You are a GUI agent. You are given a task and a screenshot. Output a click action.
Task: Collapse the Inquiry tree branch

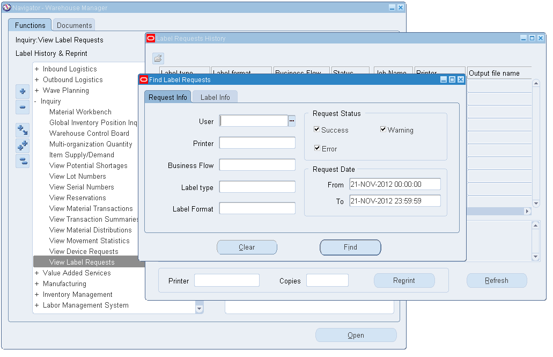point(36,101)
